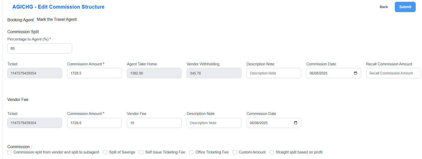Screen dimensions: 422x159
Task: Click the Vendor Withholding field 345.70
Action: 214,73
